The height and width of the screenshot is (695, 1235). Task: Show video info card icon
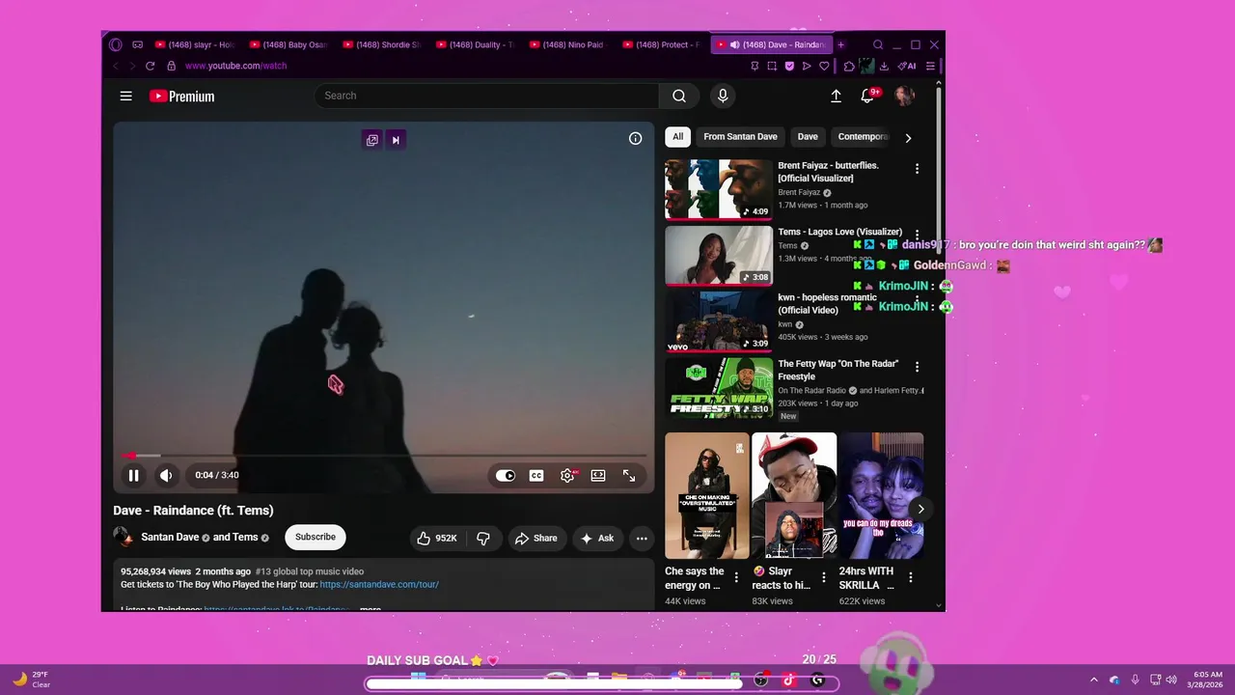pos(635,138)
